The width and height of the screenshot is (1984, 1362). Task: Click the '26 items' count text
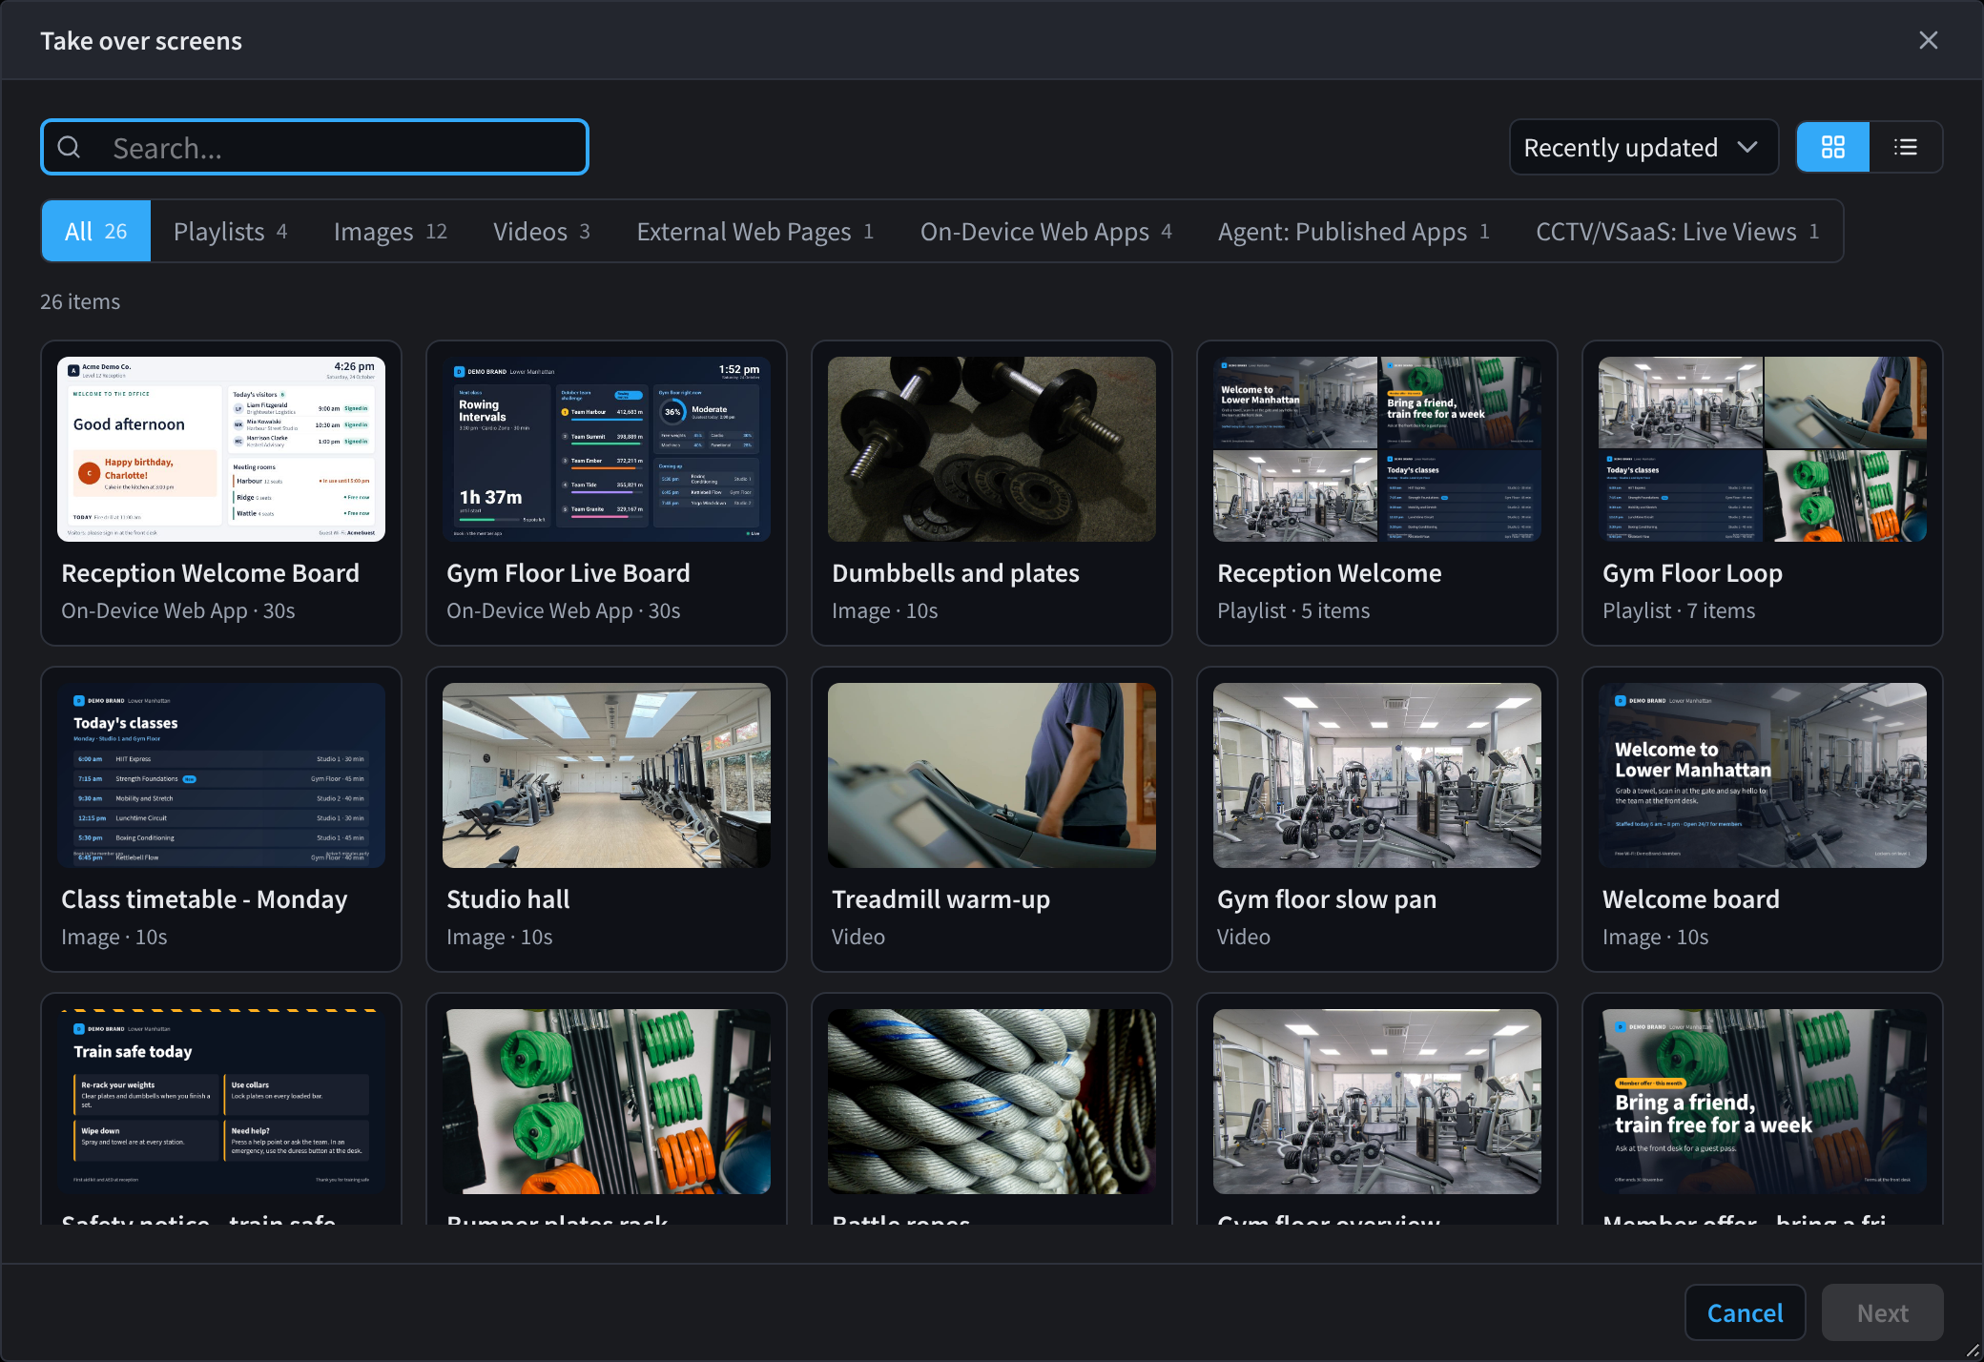tap(80, 301)
